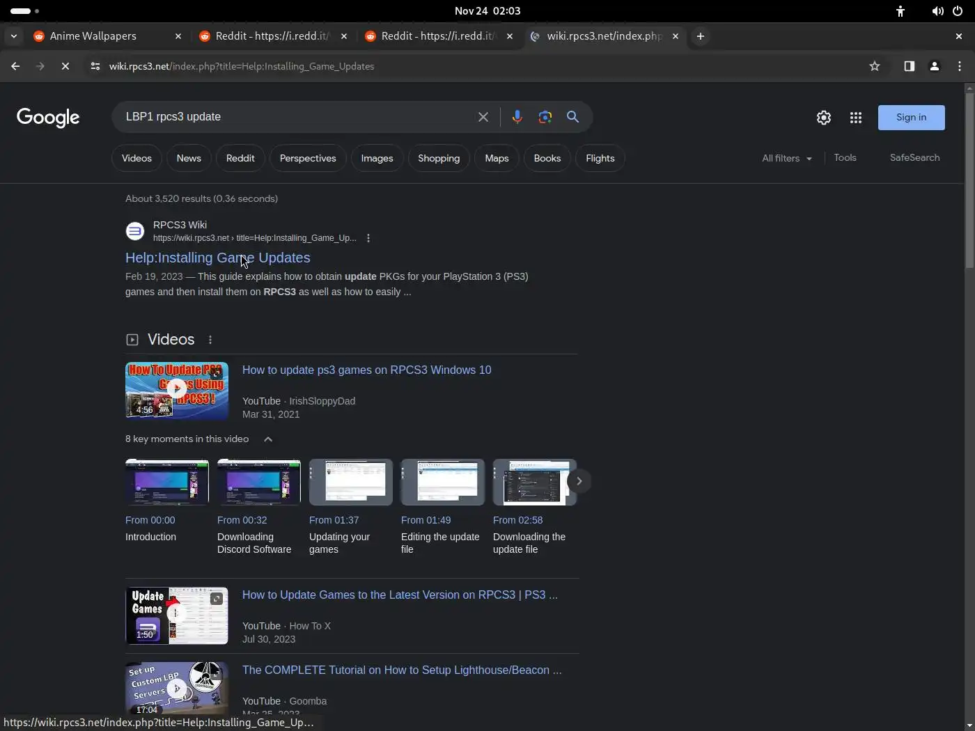Viewport: 975px width, 731px height.
Task: Open the Update Games 1:50 video thumbnail
Action: (x=177, y=615)
